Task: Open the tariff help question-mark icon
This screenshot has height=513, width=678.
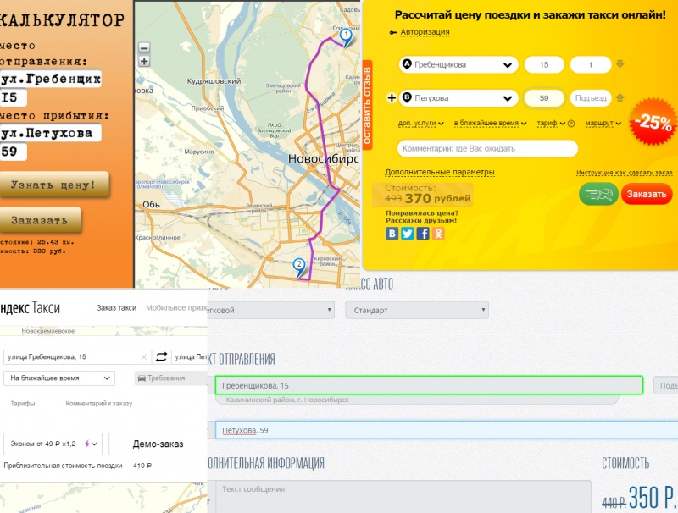Action: (x=571, y=124)
